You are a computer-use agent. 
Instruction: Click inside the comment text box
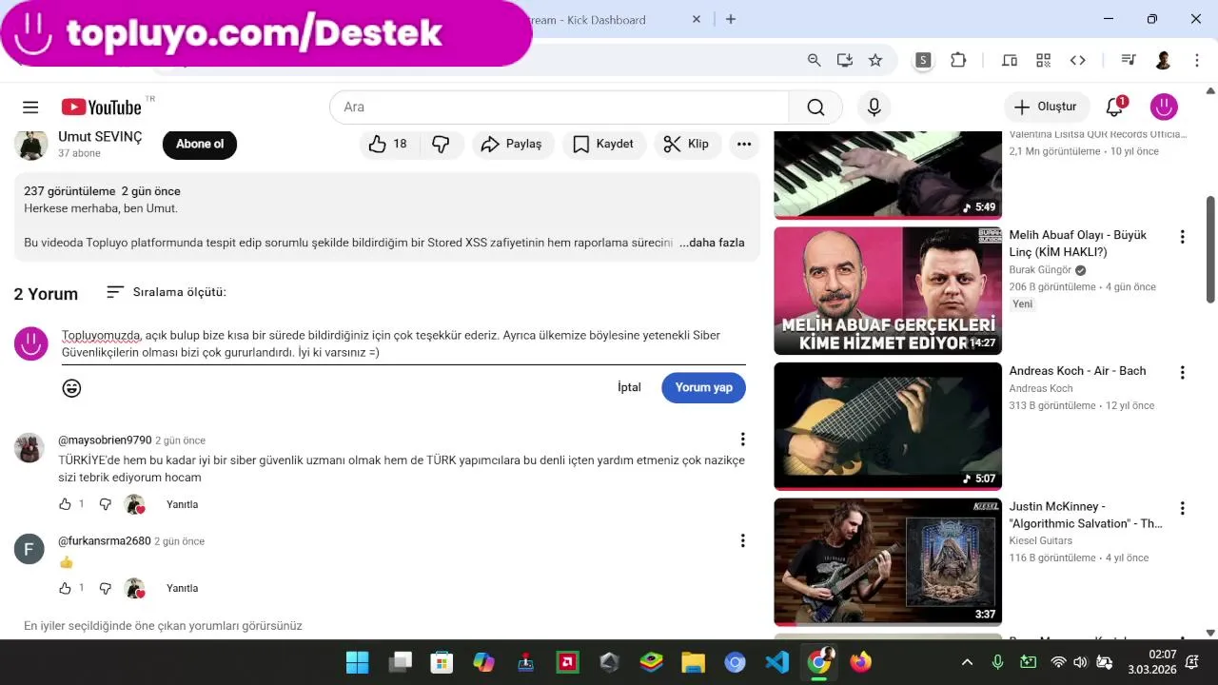coord(403,343)
